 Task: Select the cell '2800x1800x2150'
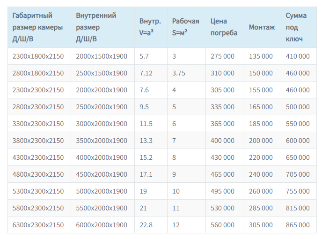(39, 73)
